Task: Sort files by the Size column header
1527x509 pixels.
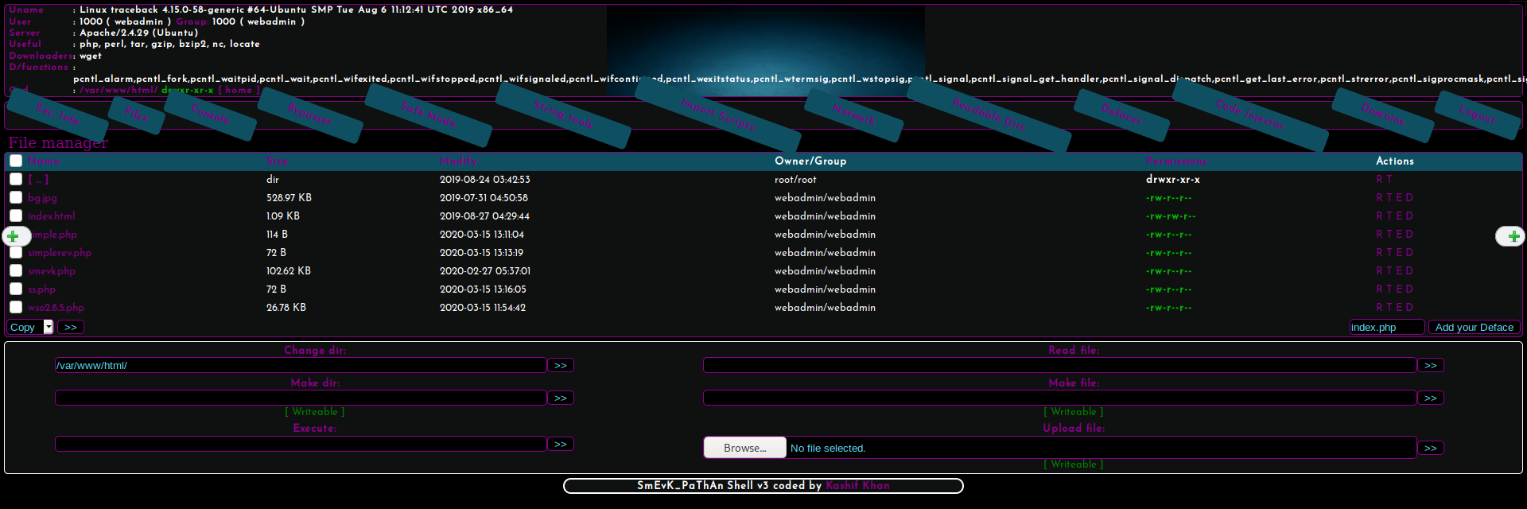Action: [277, 161]
